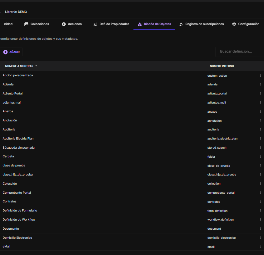The width and height of the screenshot is (264, 255).
Task: Select the Acción personalizada row name
Action: coord(18,75)
